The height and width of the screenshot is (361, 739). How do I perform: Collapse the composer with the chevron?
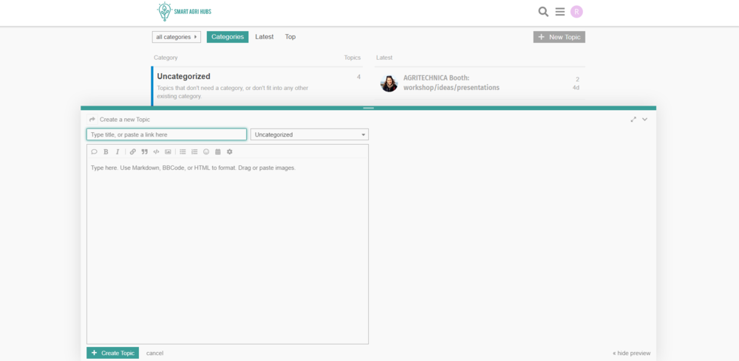(x=645, y=119)
